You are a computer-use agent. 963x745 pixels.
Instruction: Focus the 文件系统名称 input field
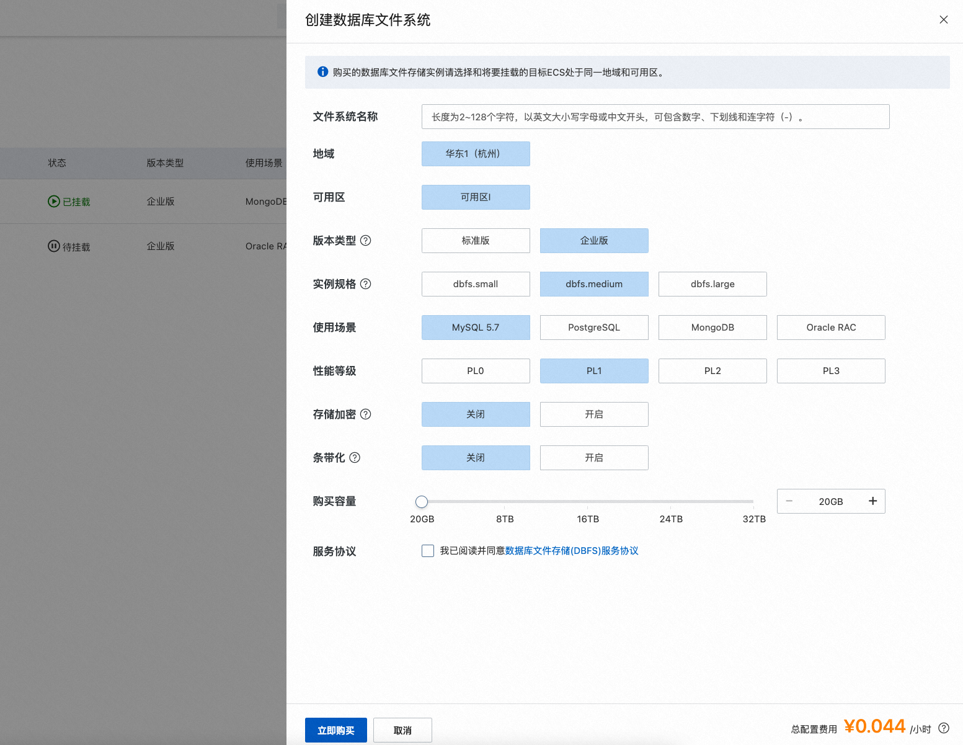pos(655,117)
